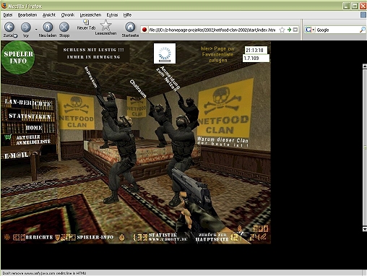
Task: Open the Extras menu
Action: (x=112, y=15)
